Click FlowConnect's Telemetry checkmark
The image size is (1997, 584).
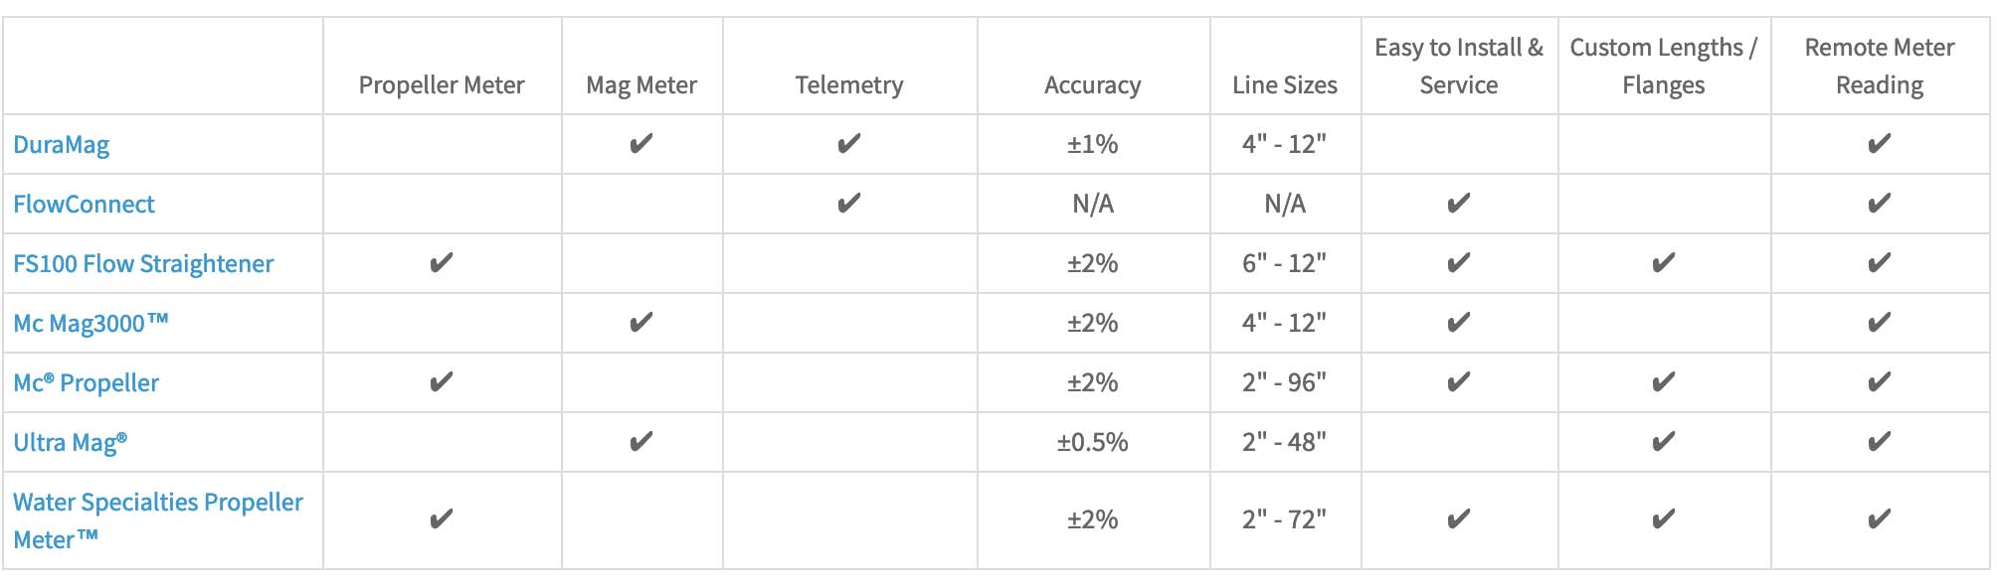(x=849, y=204)
